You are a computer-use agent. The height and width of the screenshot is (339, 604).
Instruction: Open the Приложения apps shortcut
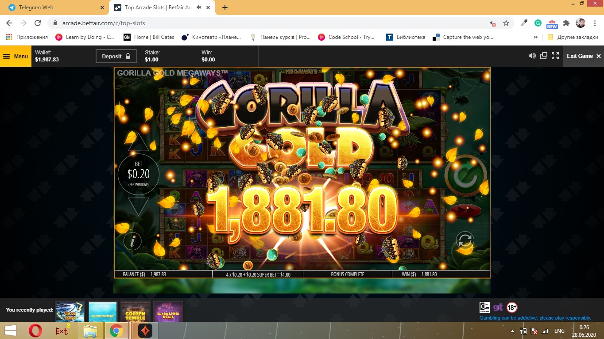[27, 37]
